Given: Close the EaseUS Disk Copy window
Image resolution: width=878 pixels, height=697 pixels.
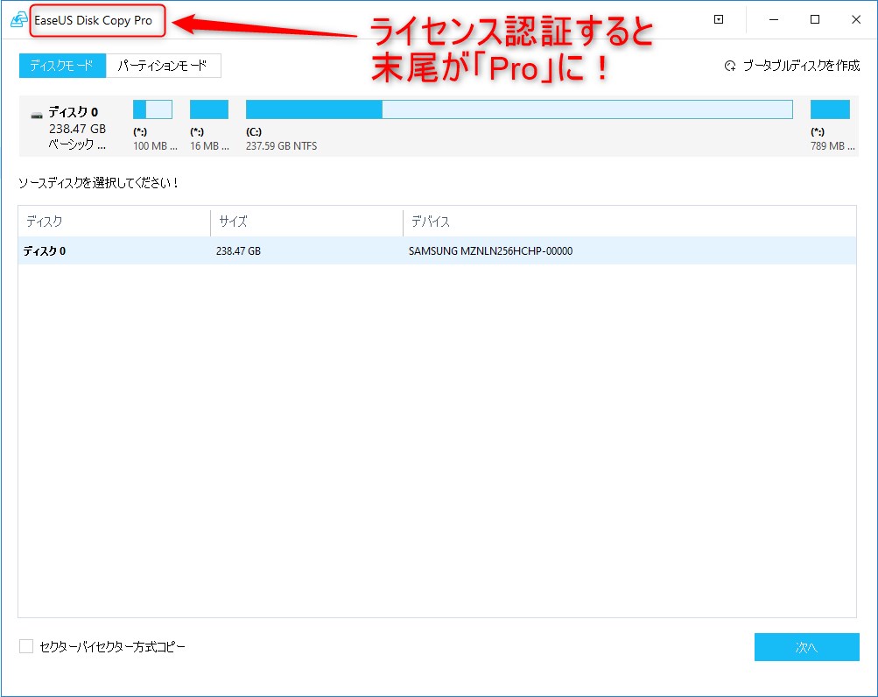Looking at the screenshot, I should [855, 19].
